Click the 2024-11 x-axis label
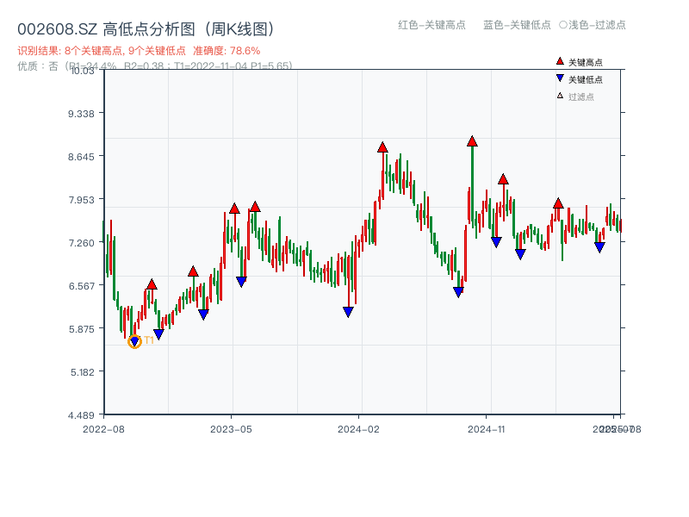Screen dimensions: 689x517 pos(487,428)
